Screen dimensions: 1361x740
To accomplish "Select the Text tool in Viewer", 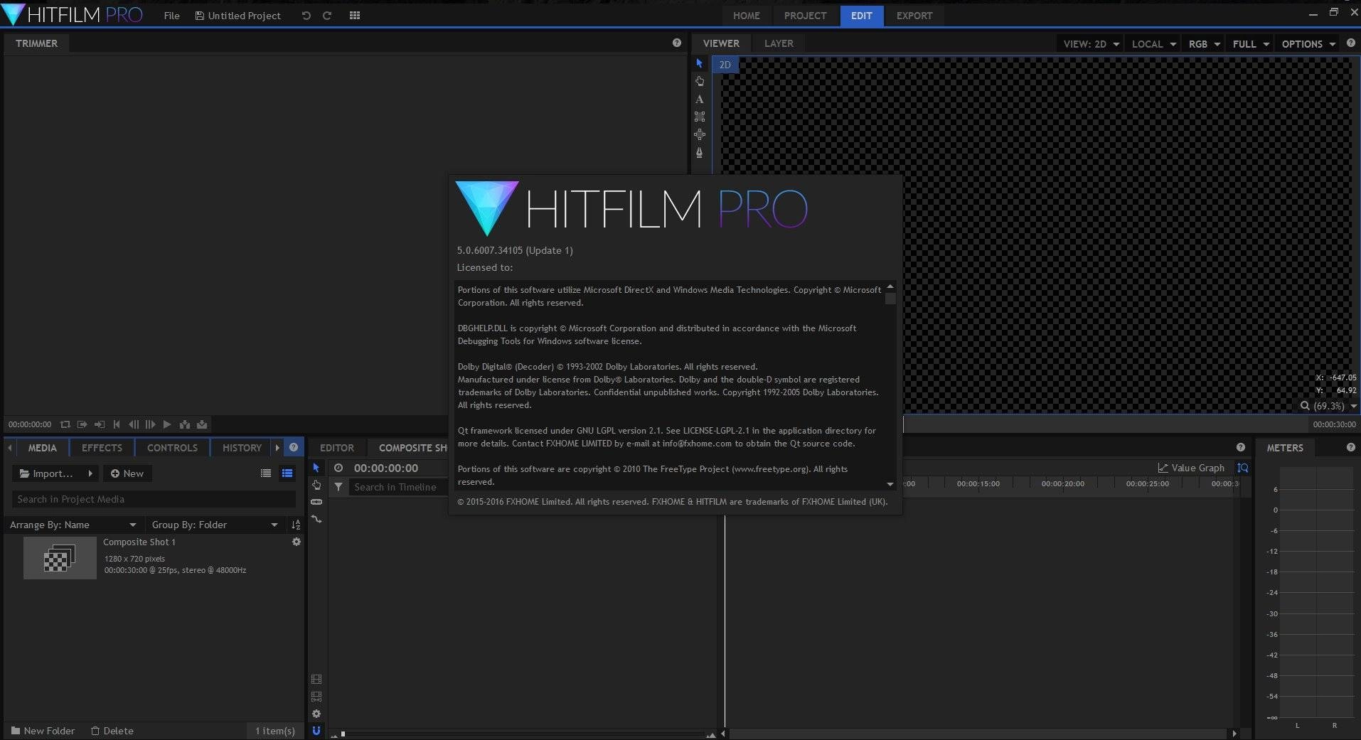I will click(x=700, y=99).
